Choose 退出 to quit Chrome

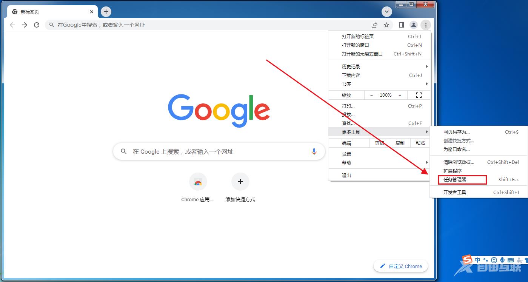click(x=379, y=175)
